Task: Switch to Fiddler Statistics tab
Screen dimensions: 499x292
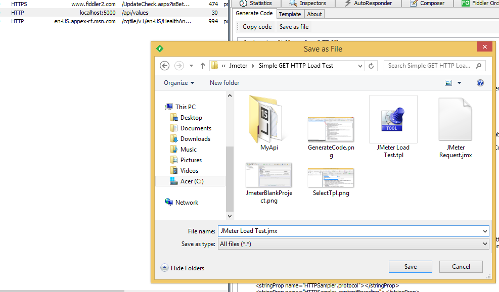Action: click(256, 3)
